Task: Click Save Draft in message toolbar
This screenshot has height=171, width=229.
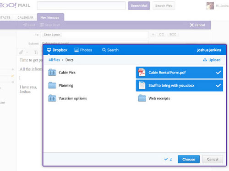Action: (x=50, y=25)
